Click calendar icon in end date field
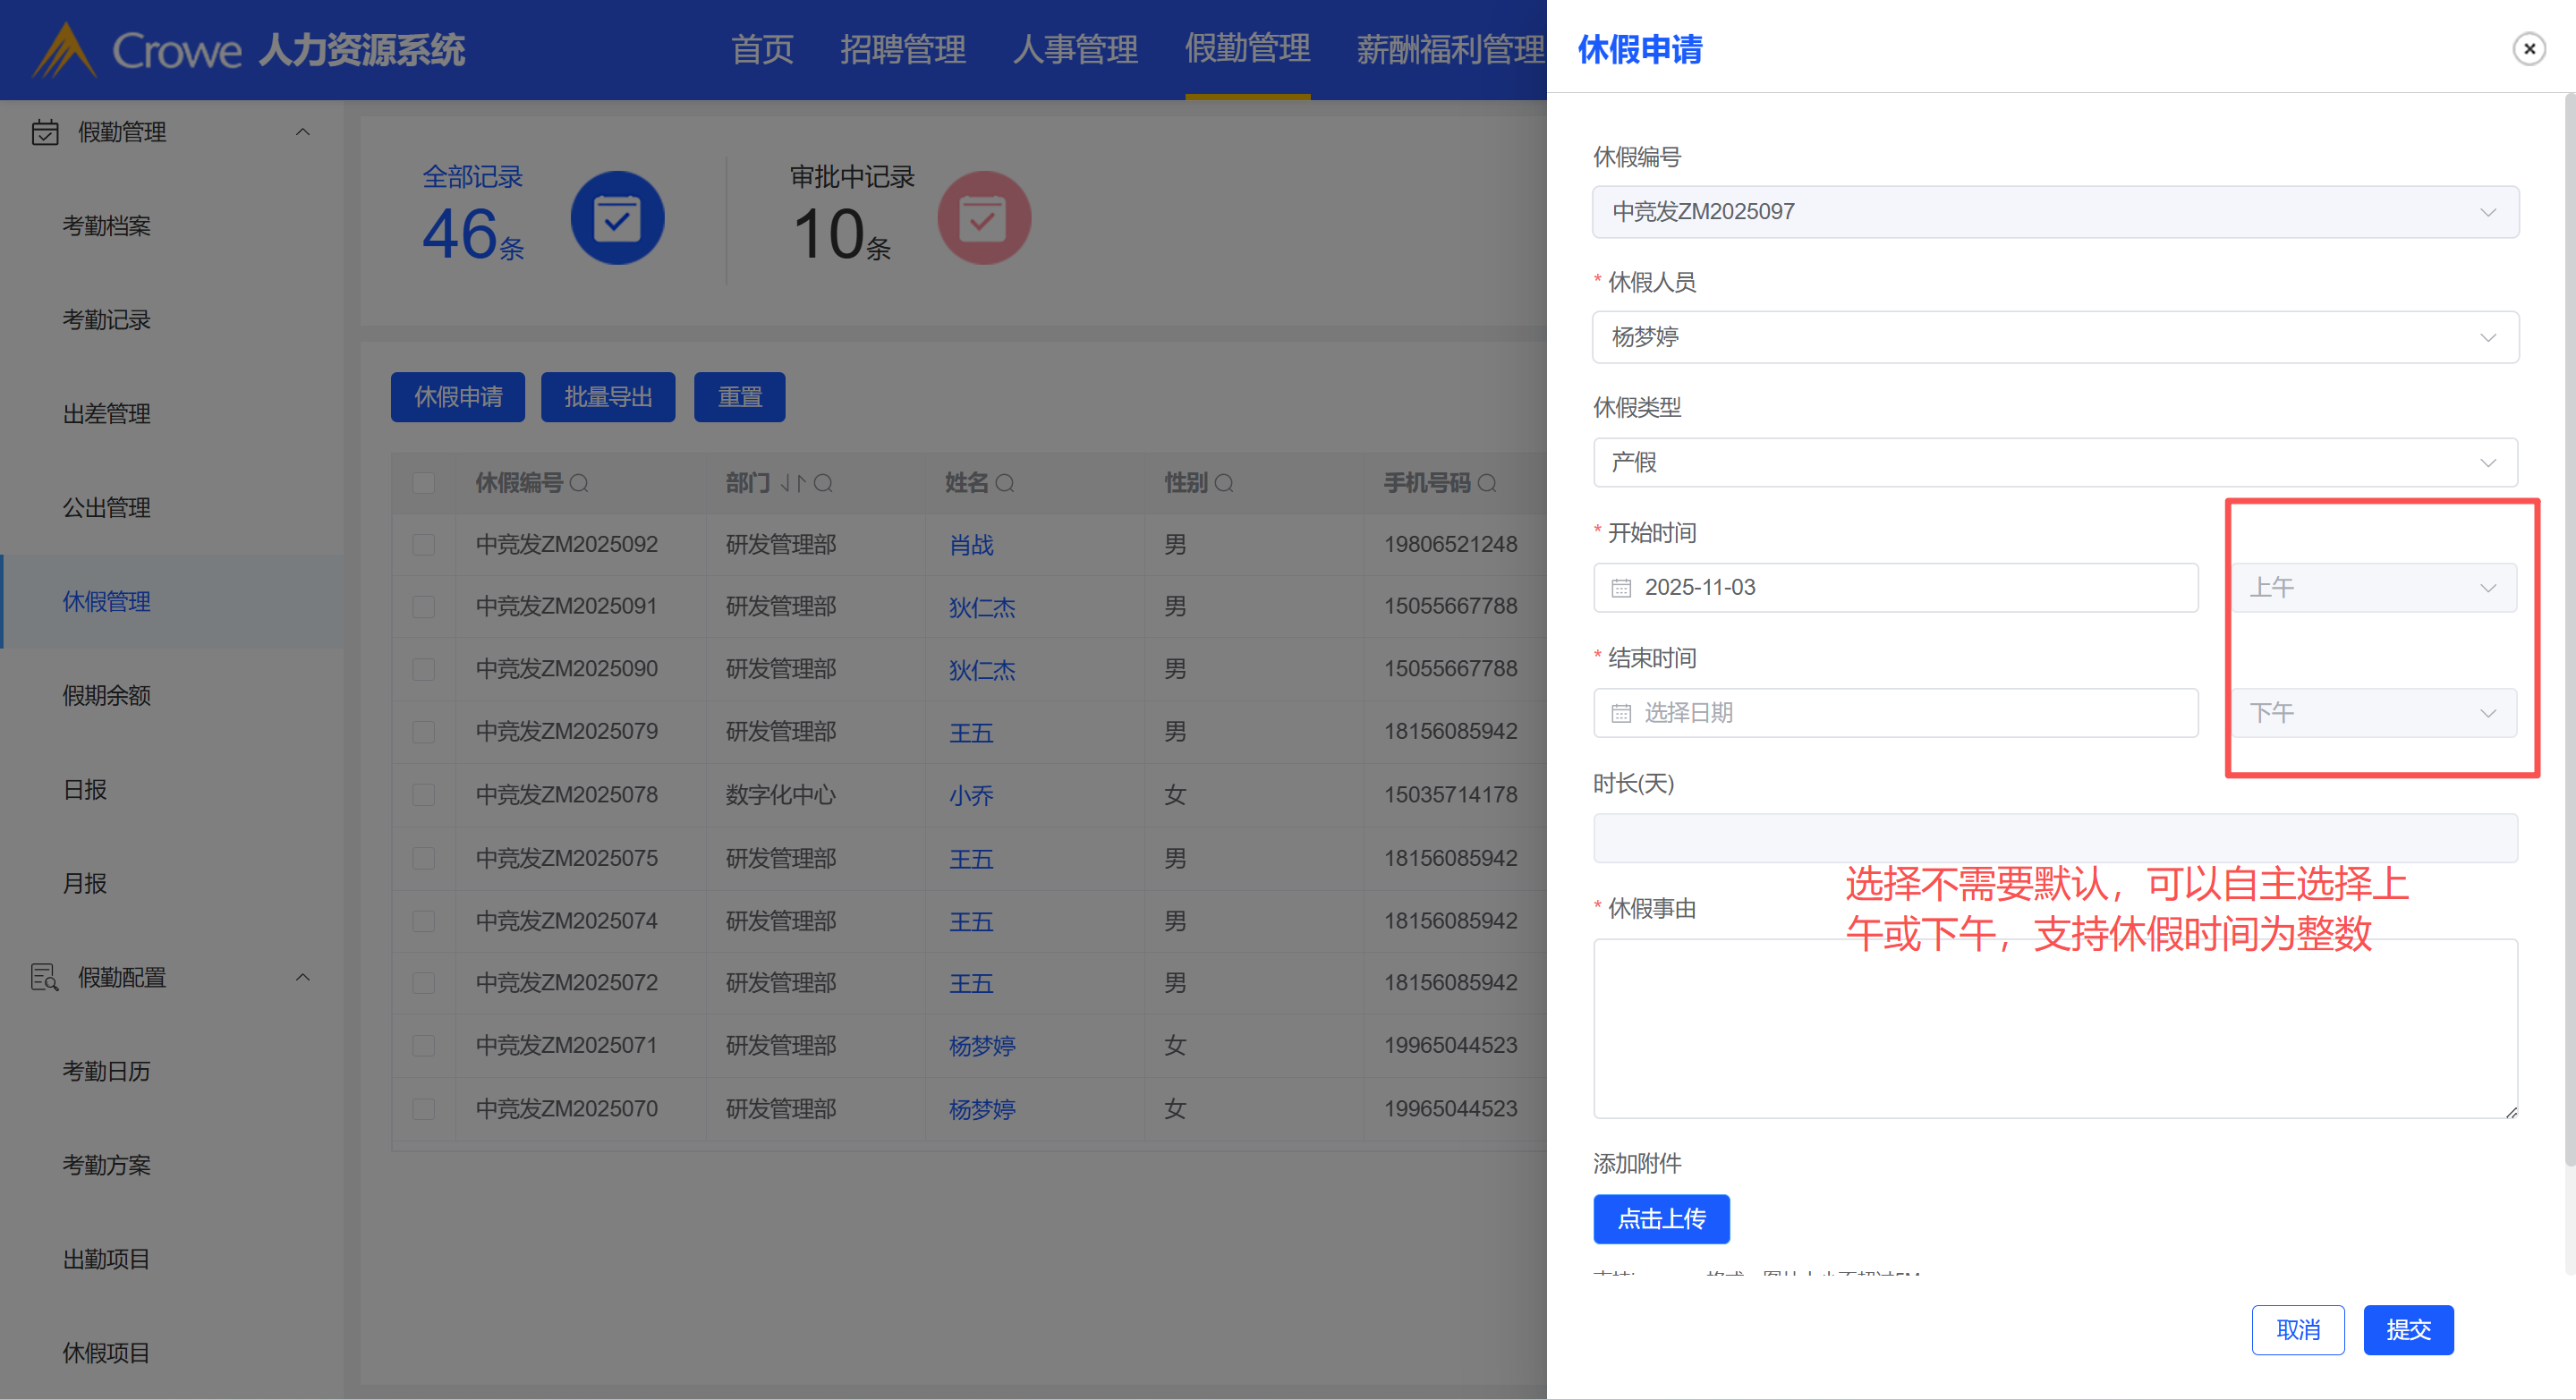The height and width of the screenshot is (1400, 2576). pos(1621,713)
